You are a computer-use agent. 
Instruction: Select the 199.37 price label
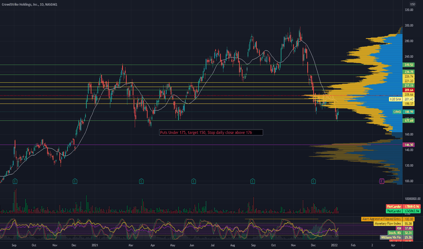pos(409,104)
